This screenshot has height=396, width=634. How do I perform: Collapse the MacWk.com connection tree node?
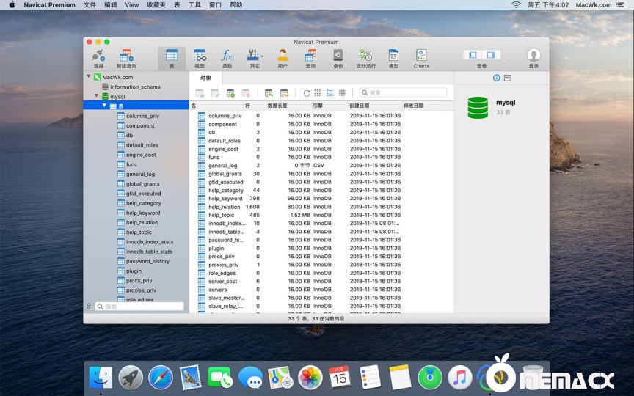pyautogui.click(x=89, y=76)
